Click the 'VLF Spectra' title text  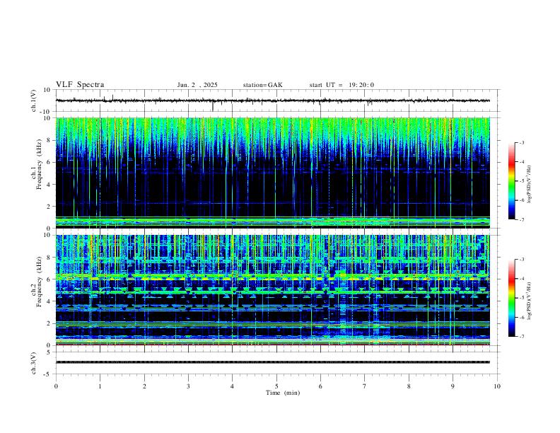[x=80, y=85]
